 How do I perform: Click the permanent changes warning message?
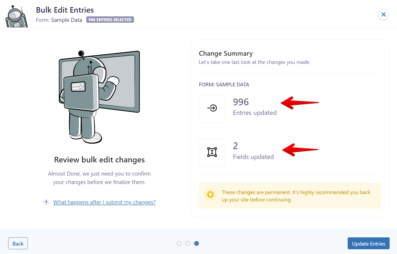(296, 196)
